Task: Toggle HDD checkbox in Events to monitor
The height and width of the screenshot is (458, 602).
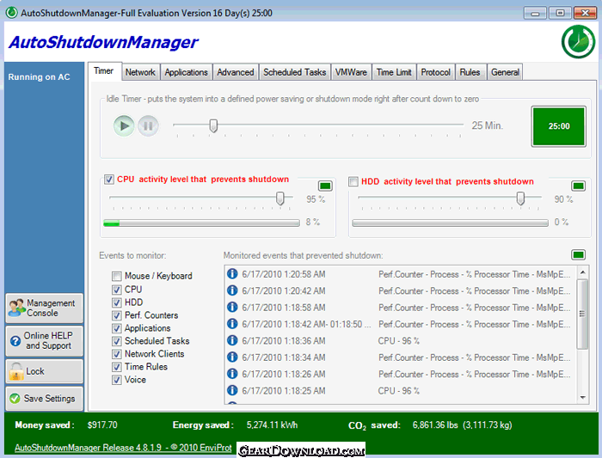Action: [x=117, y=302]
